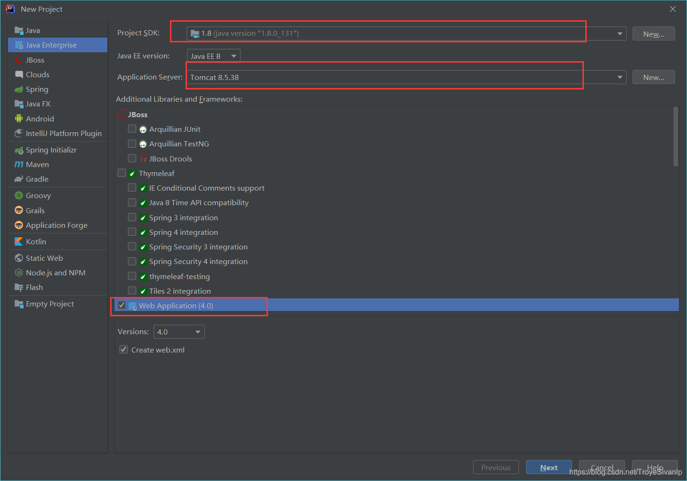Tick Tiles 2 integration checkbox

[132, 291]
